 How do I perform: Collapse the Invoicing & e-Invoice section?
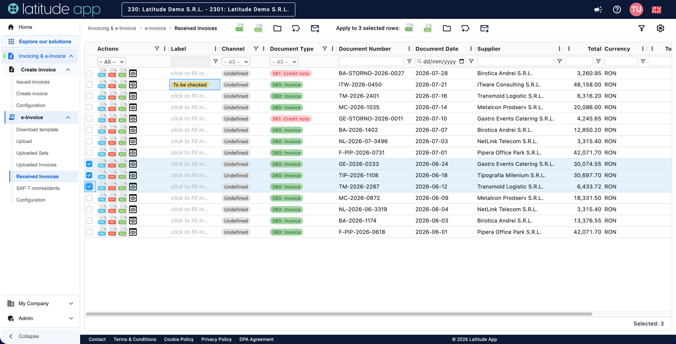tap(71, 56)
